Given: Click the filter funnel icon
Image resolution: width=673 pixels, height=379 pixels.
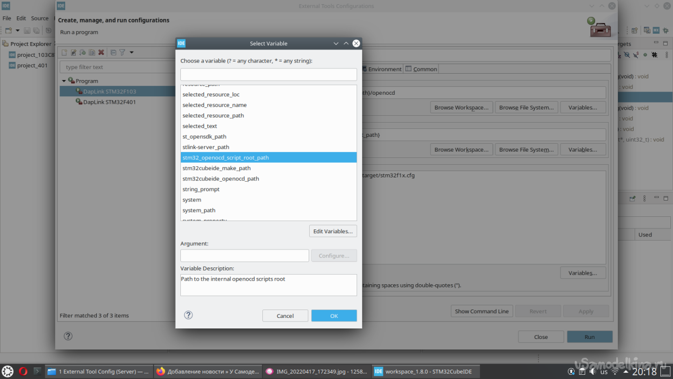Looking at the screenshot, I should pyautogui.click(x=122, y=53).
